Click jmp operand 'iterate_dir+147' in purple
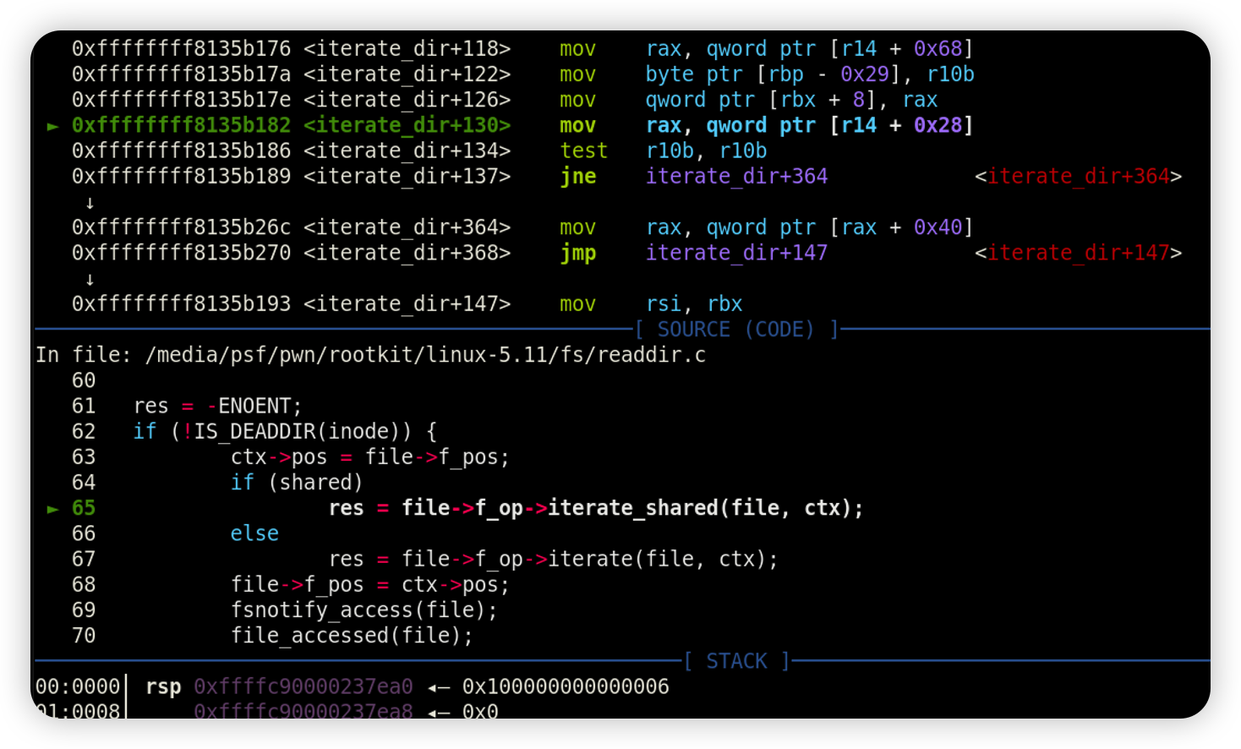This screenshot has width=1241, height=749. pos(736,253)
